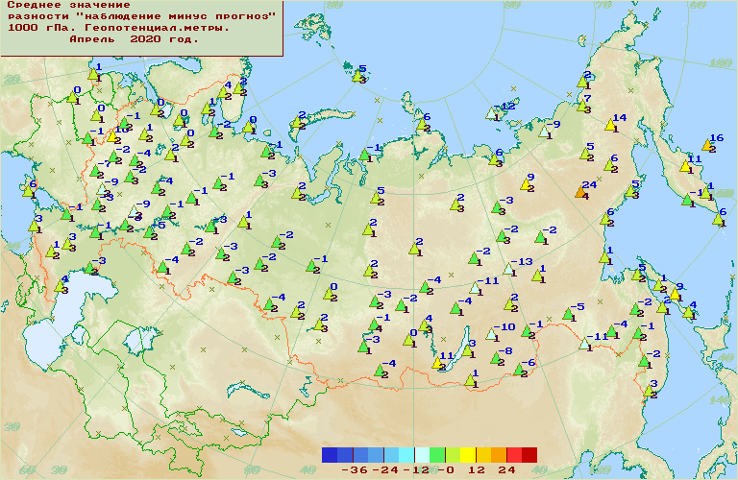Click the pale station triangle labeled -13
Screen dimensions: 738x480
tap(508, 270)
